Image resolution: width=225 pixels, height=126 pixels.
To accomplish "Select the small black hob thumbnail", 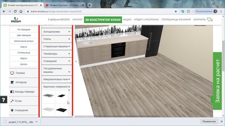I will (62, 96).
